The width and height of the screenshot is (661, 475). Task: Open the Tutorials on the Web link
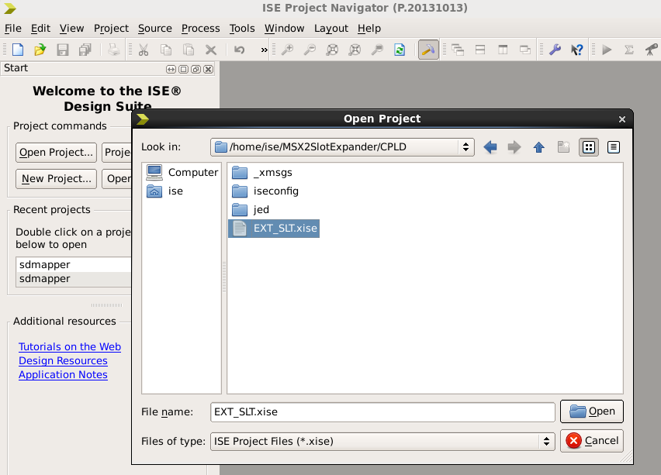[70, 347]
